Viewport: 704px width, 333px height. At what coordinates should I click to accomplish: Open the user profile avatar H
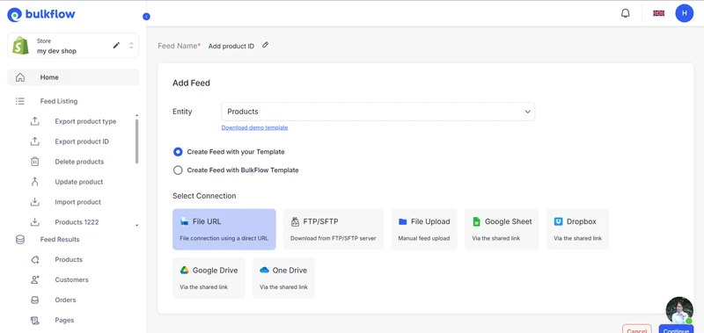point(685,13)
